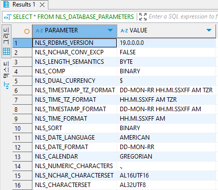Screen dimensions: 218x190
Task: Select the Results 1 tab
Action: [x=24, y=4]
